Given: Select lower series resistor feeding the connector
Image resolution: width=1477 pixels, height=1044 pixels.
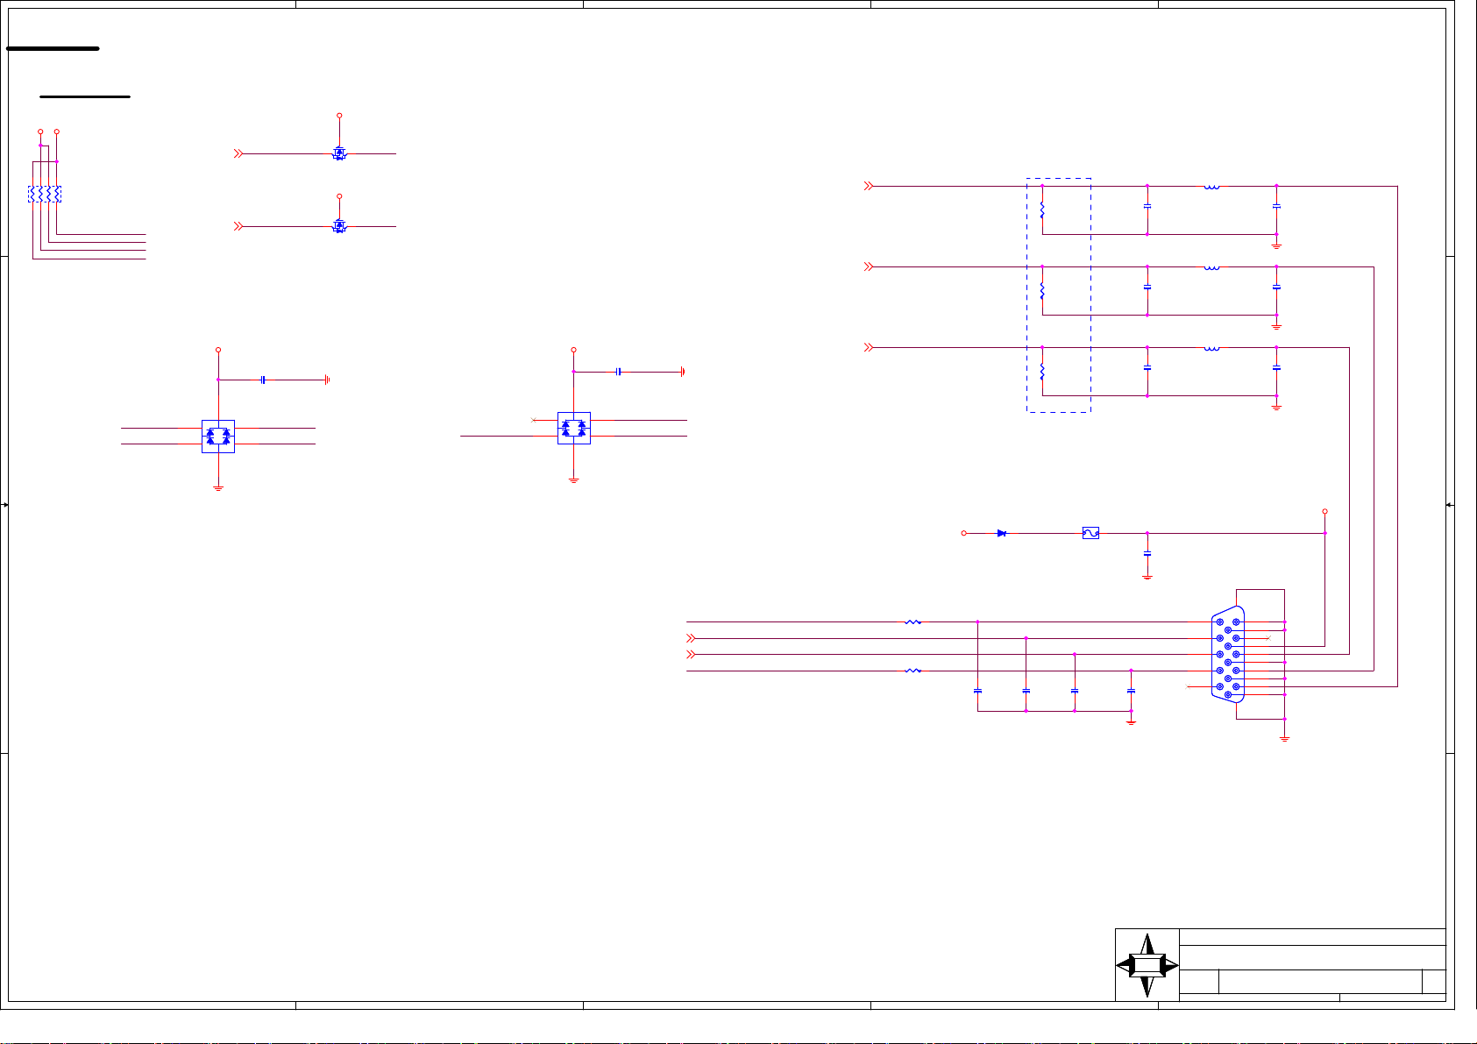Looking at the screenshot, I should coord(912,671).
